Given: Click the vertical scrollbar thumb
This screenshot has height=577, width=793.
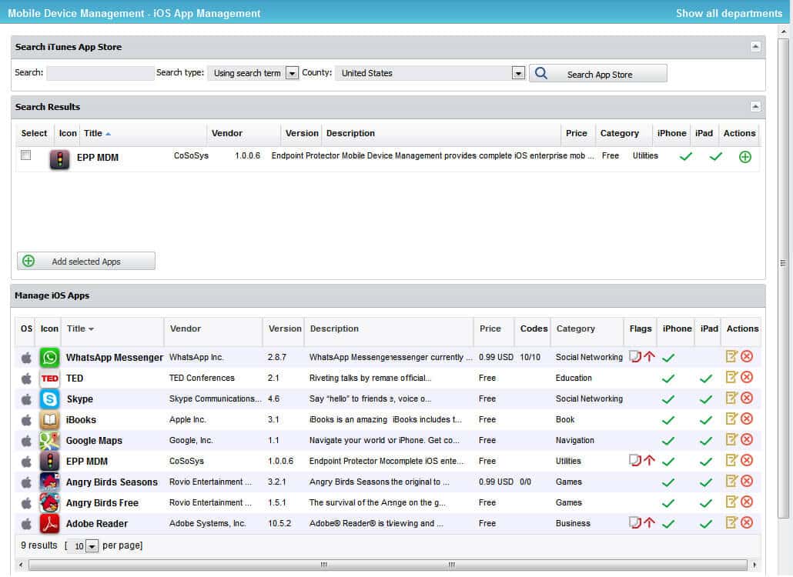Looking at the screenshot, I should point(784,278).
